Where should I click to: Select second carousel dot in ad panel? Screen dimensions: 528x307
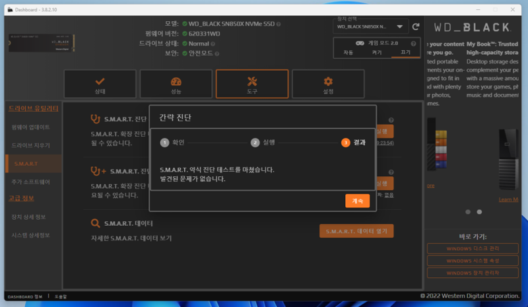point(479,212)
